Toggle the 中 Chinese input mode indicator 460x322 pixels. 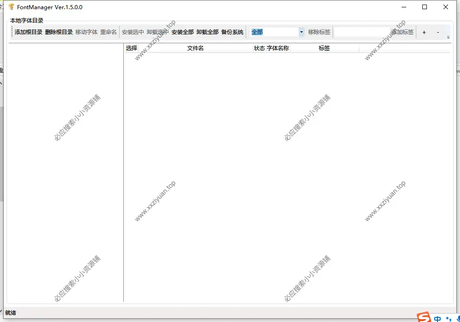(437, 319)
